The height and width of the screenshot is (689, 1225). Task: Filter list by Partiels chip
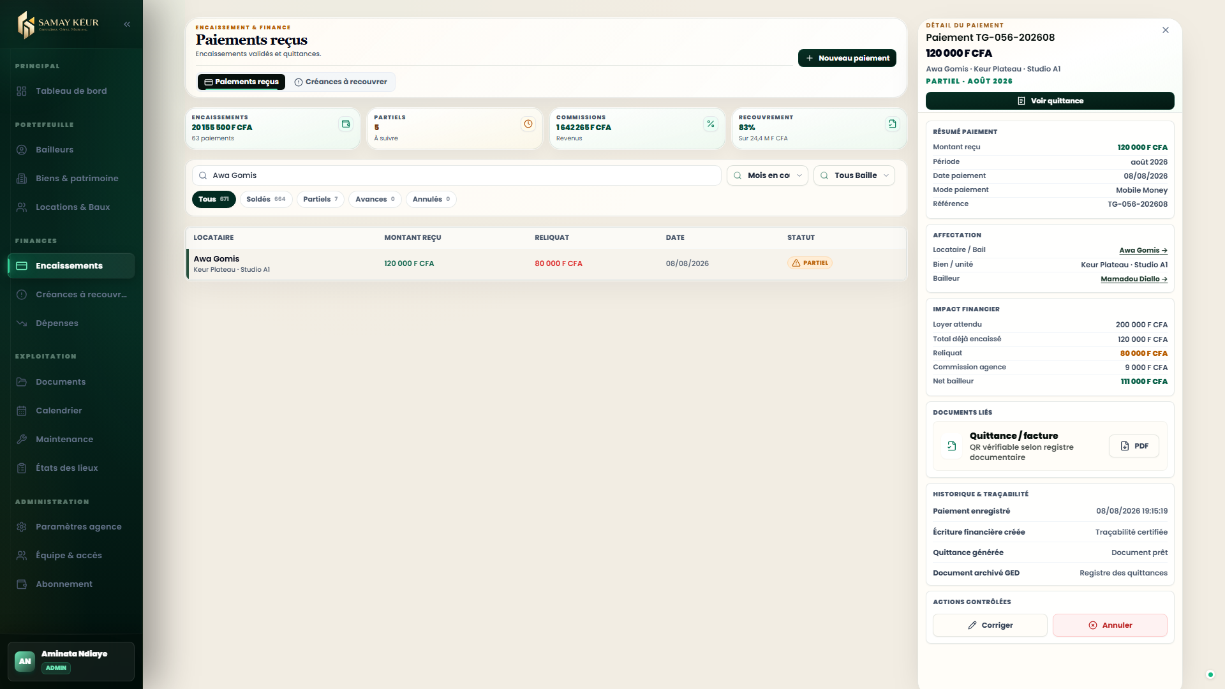click(x=320, y=199)
